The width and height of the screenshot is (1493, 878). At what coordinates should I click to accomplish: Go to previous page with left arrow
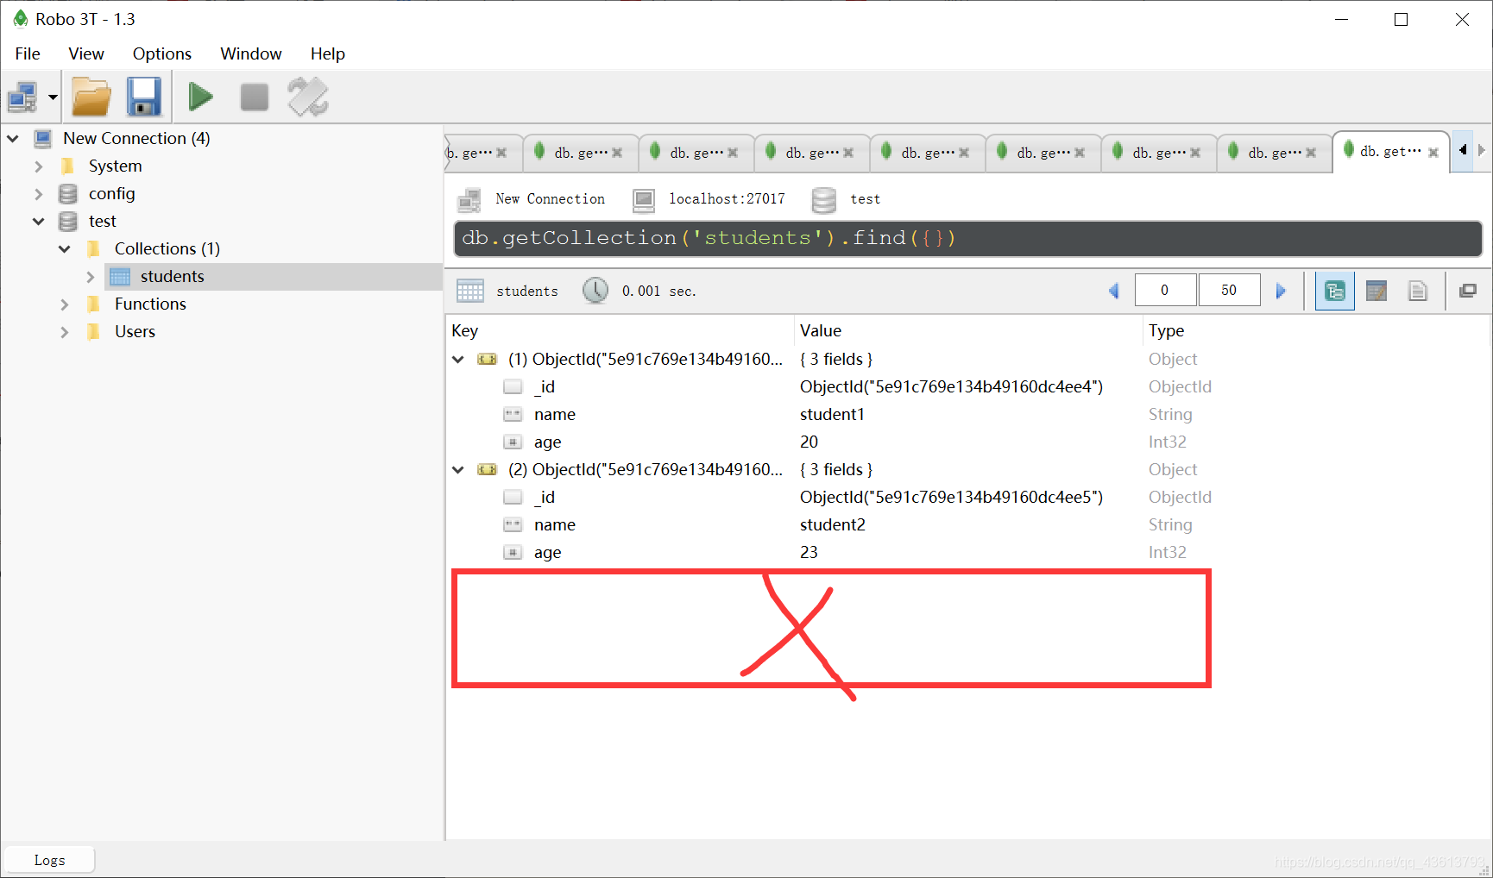[1114, 291]
